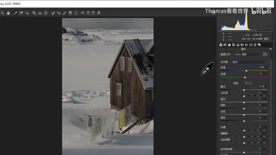
Task: Switch to the Basic panel tab
Action: click(221, 45)
